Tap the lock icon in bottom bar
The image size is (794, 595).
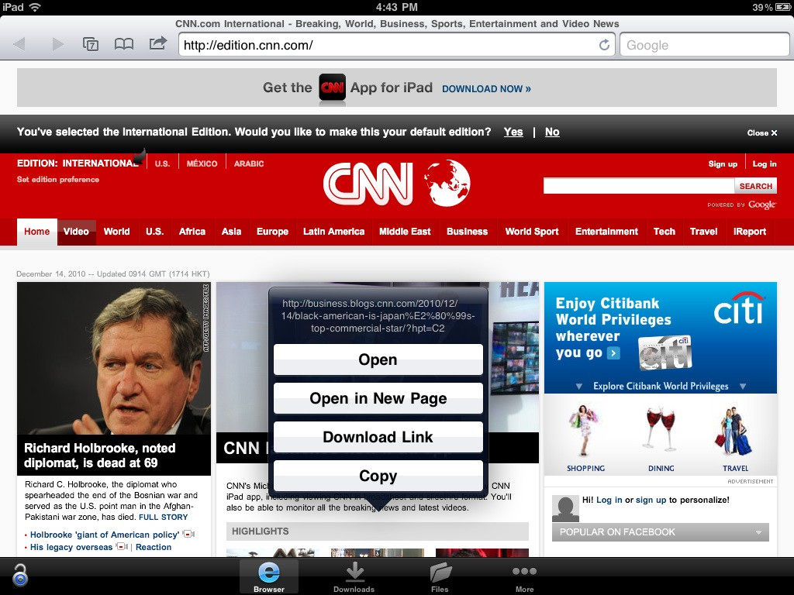[x=20, y=576]
